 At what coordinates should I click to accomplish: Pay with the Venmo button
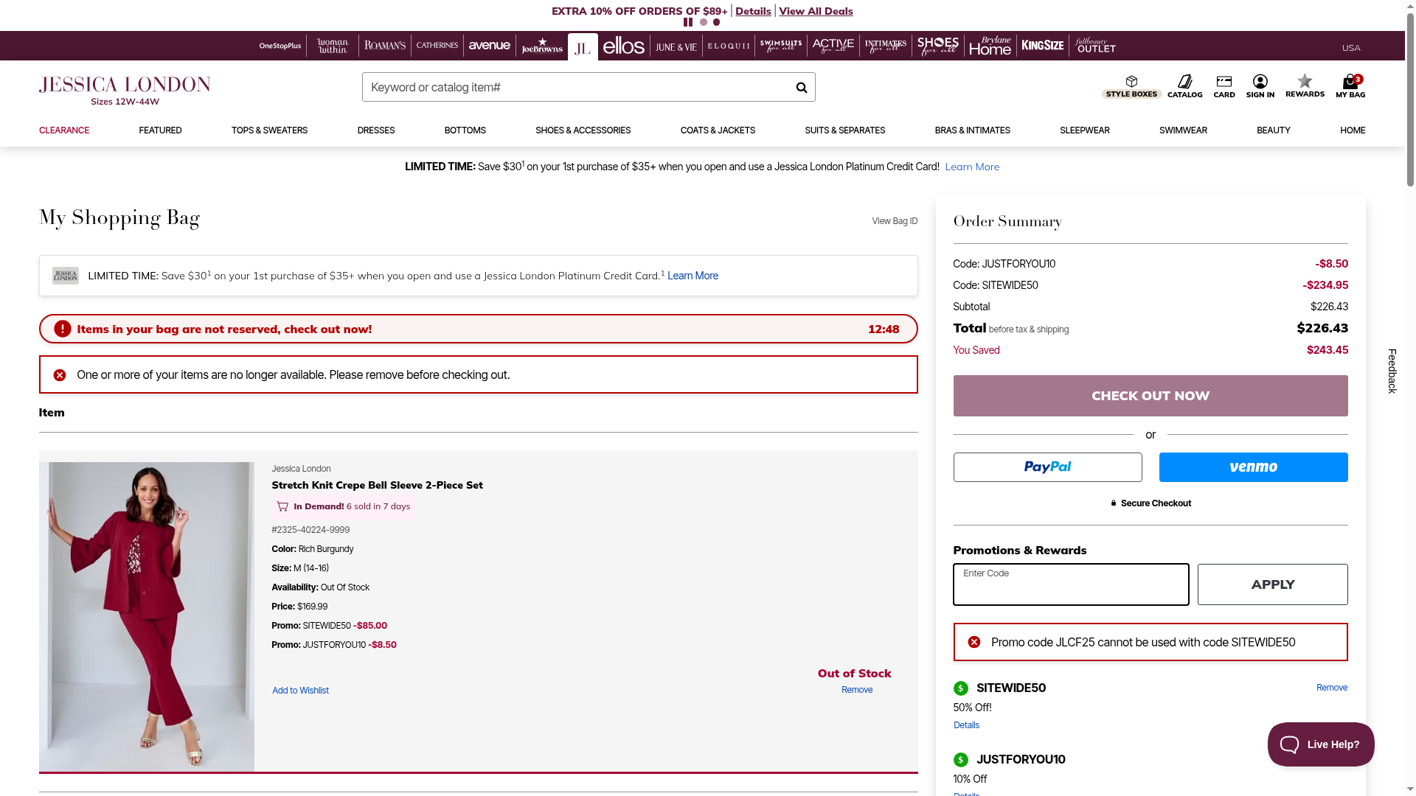[x=1252, y=467]
